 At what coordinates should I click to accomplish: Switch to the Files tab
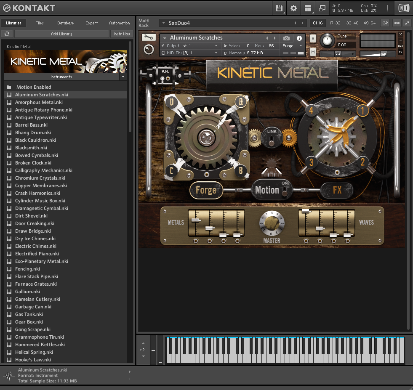point(40,23)
